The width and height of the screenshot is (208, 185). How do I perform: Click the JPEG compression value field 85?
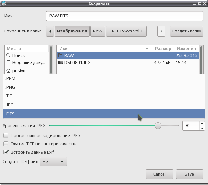click(191, 126)
